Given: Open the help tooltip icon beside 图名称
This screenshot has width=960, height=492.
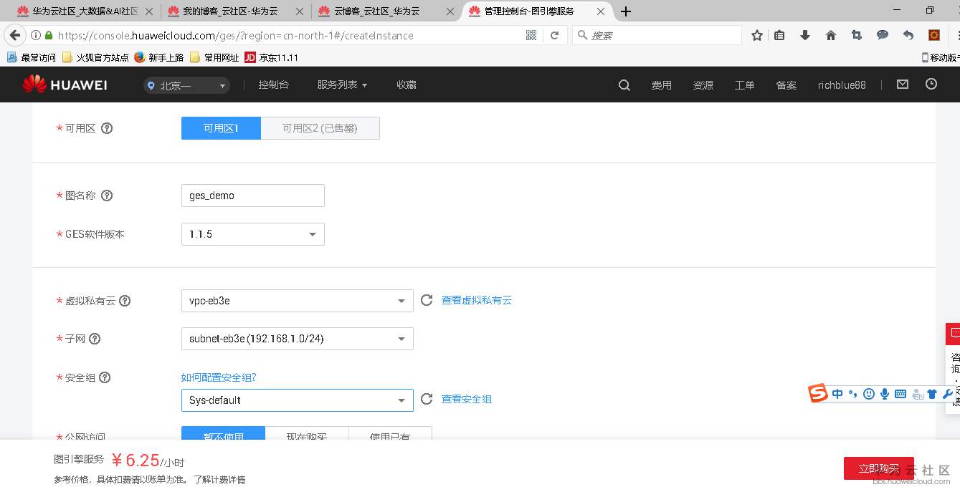Looking at the screenshot, I should pyautogui.click(x=106, y=195).
